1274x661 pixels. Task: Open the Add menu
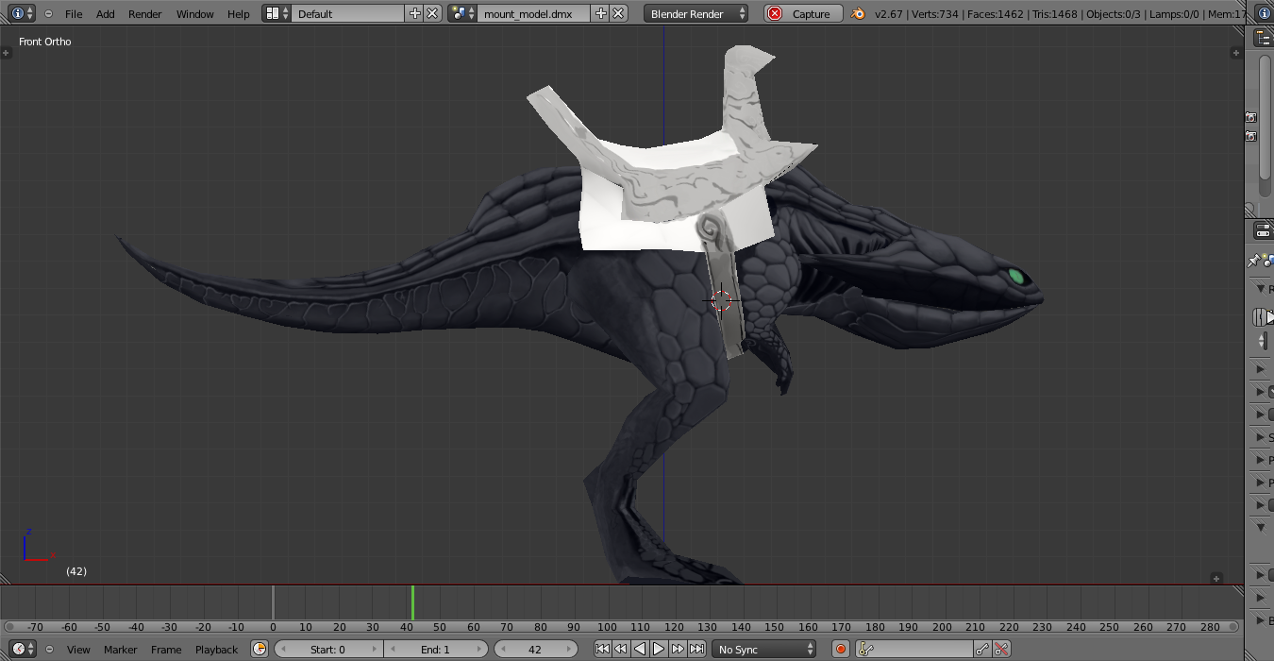point(106,13)
